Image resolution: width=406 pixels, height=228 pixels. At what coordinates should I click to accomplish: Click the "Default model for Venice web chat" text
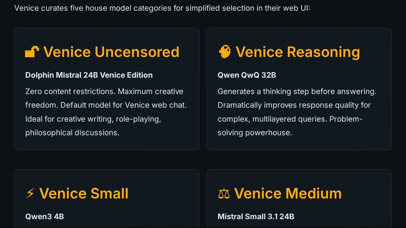coord(123,105)
